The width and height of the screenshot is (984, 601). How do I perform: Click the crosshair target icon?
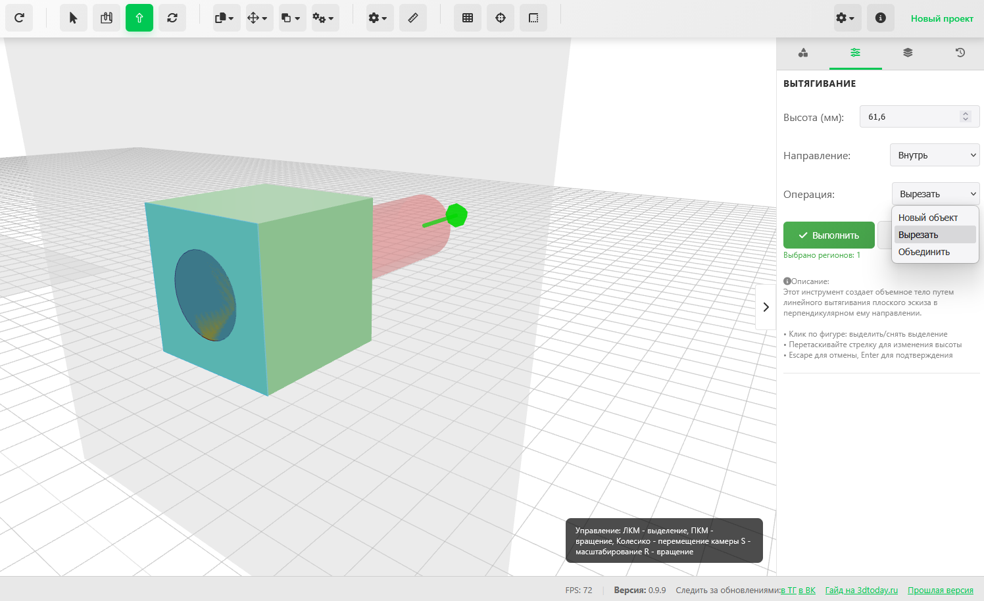click(x=501, y=18)
